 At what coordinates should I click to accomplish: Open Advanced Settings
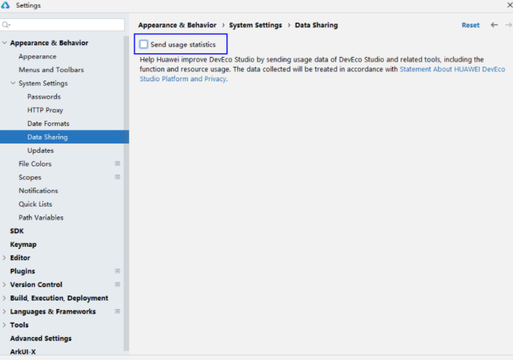pyautogui.click(x=40, y=339)
